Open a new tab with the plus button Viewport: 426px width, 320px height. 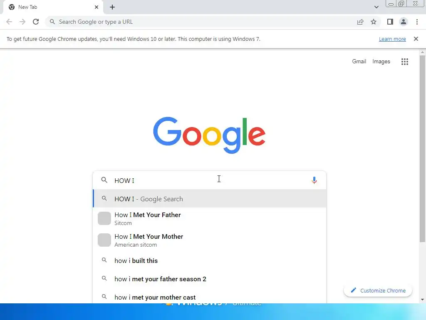click(x=112, y=7)
